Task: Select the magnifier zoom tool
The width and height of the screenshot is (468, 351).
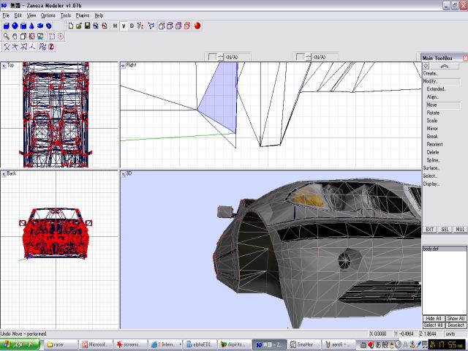Action: pyautogui.click(x=6, y=36)
